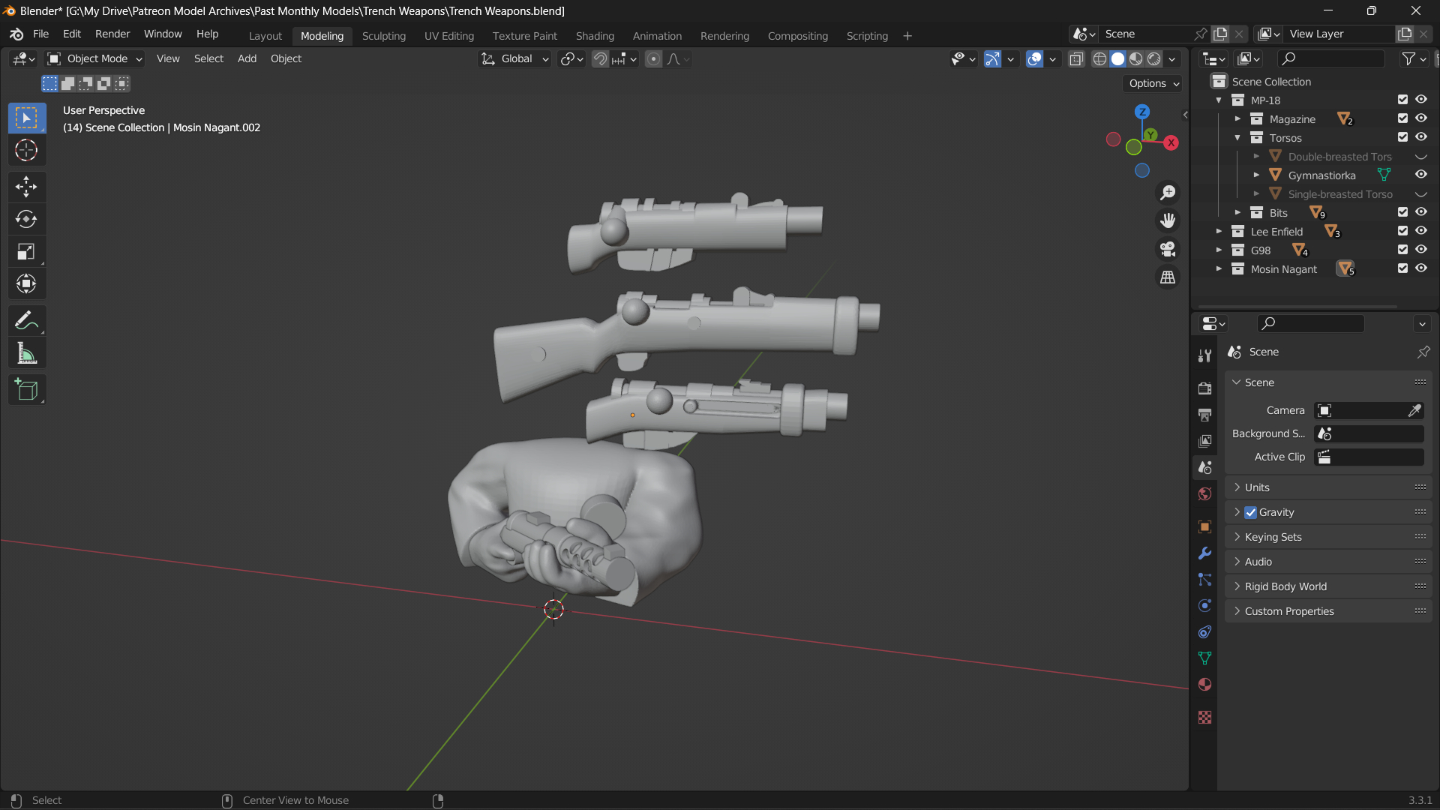Expand the Mosin Nagant collection

(1219, 268)
